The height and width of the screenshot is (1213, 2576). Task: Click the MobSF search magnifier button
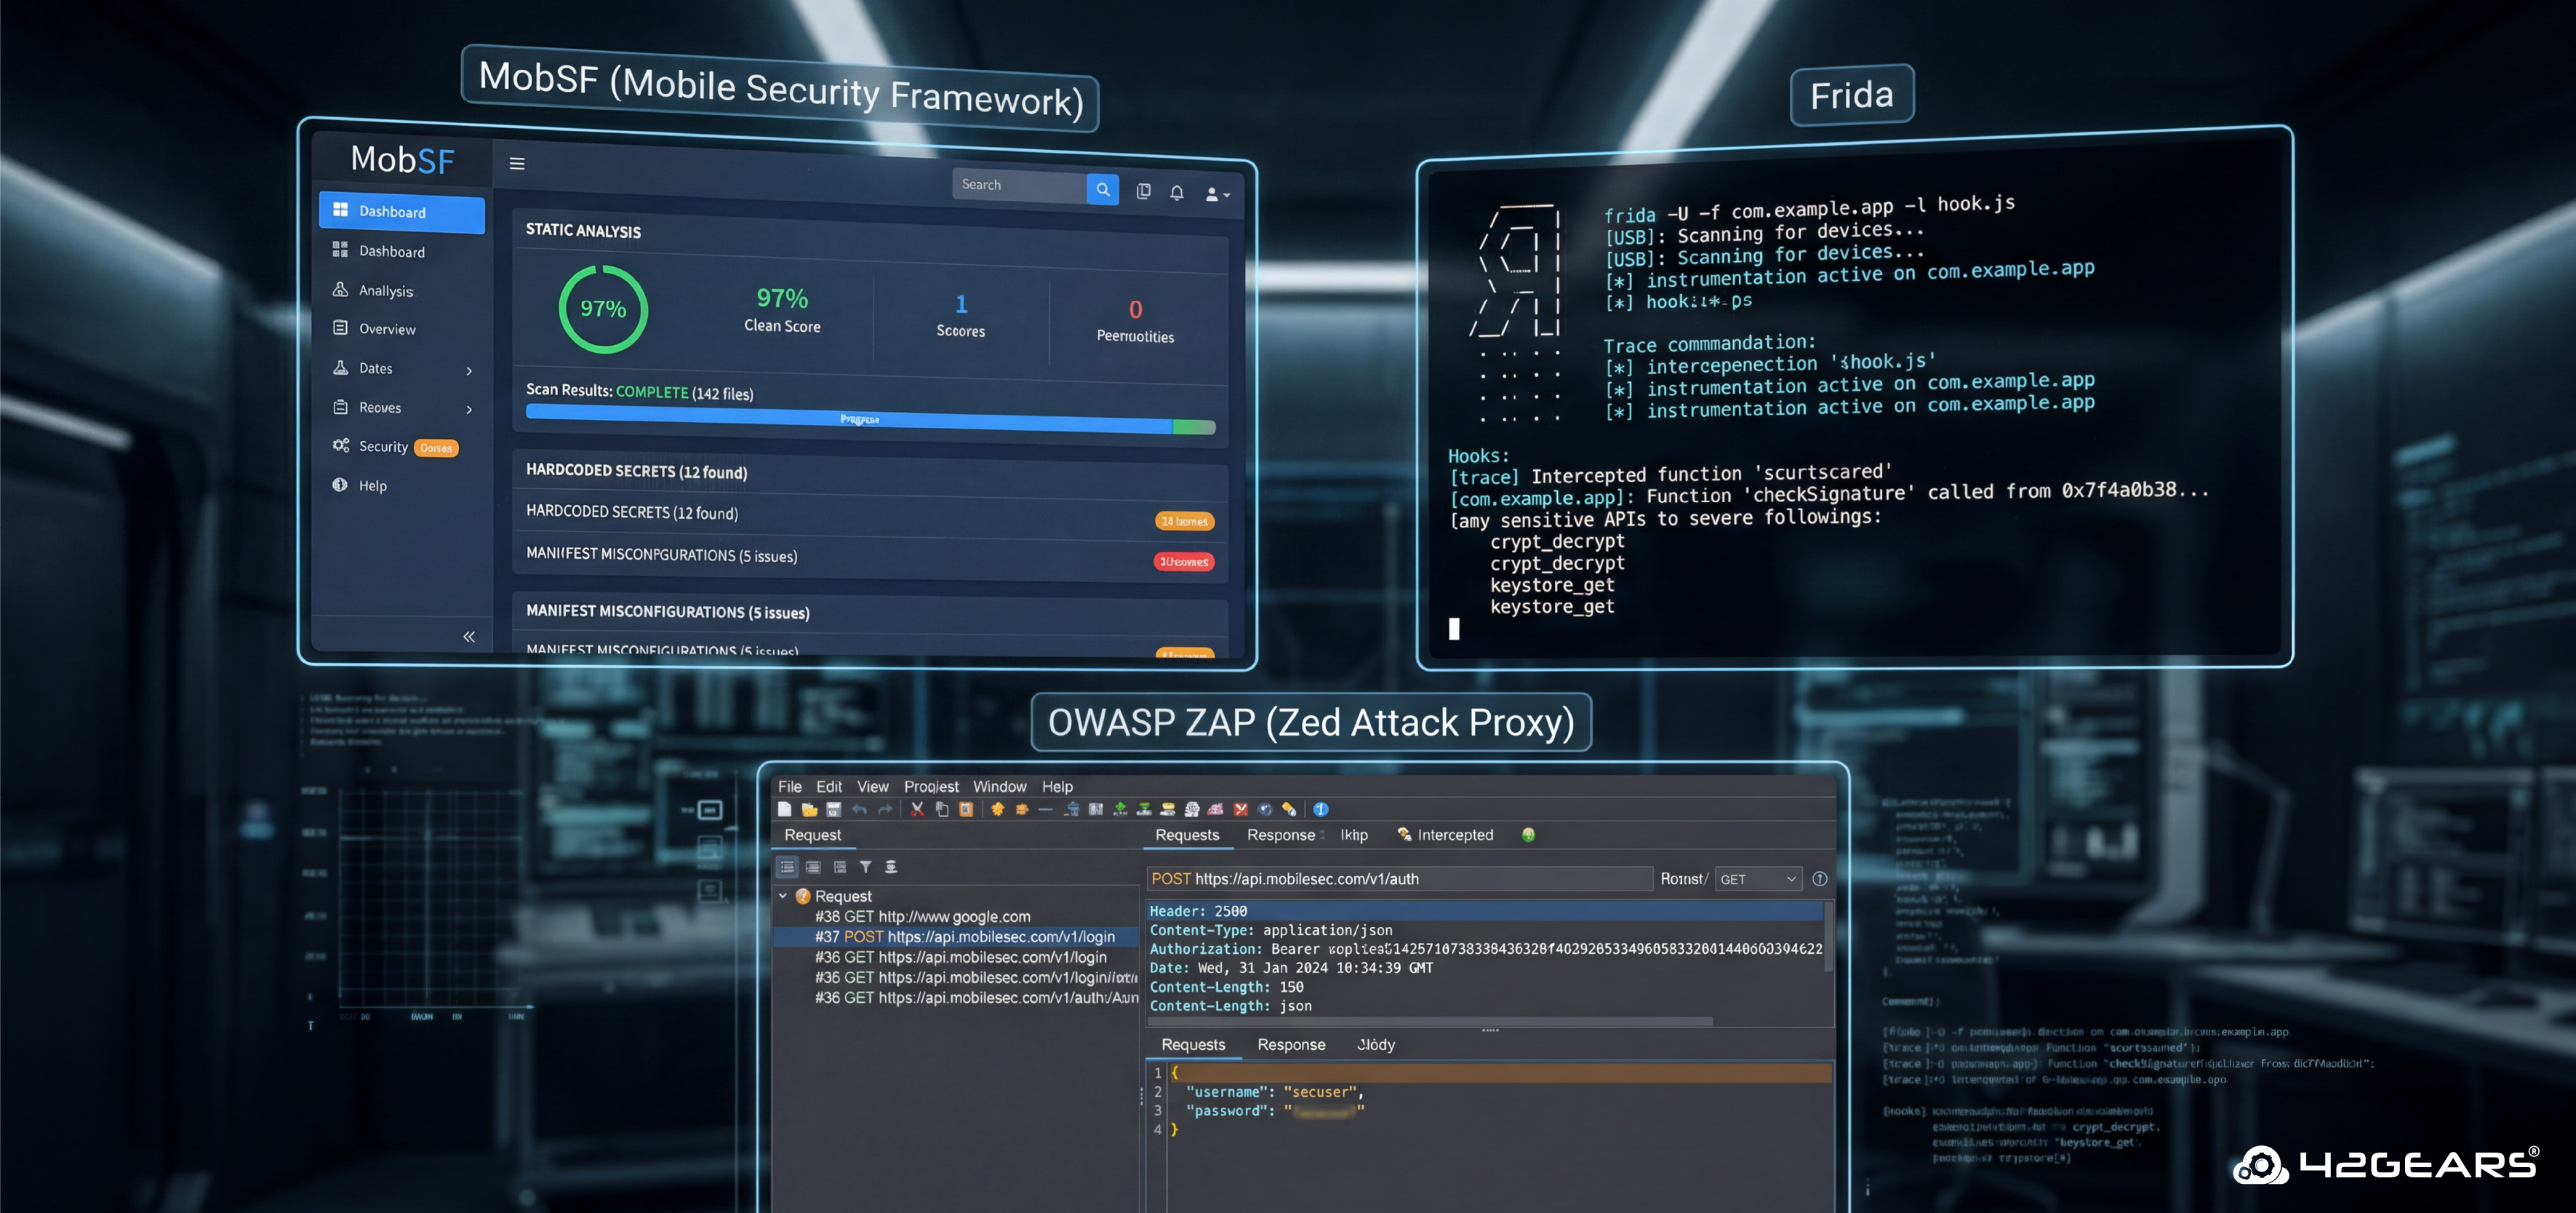click(x=1102, y=188)
